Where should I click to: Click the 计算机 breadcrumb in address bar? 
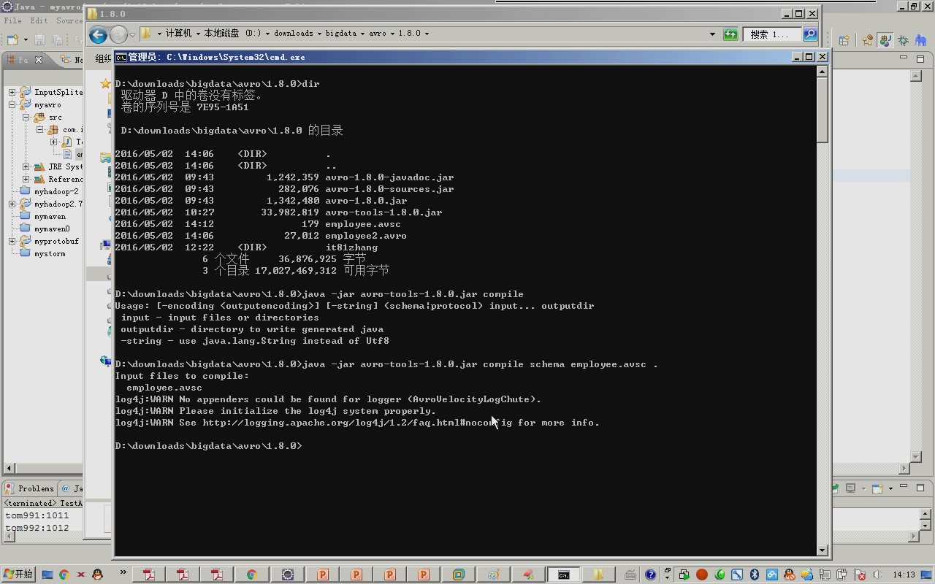coord(178,34)
